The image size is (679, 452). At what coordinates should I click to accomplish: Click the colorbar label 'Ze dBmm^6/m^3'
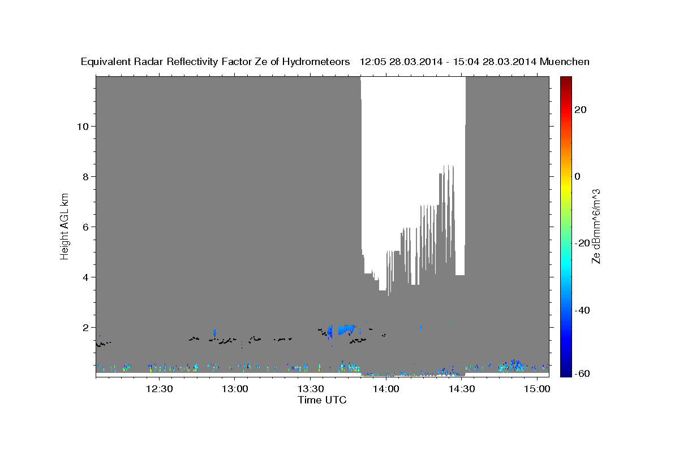tap(596, 226)
